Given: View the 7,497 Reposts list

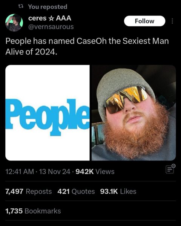Looking at the screenshot, I should click(29, 191).
